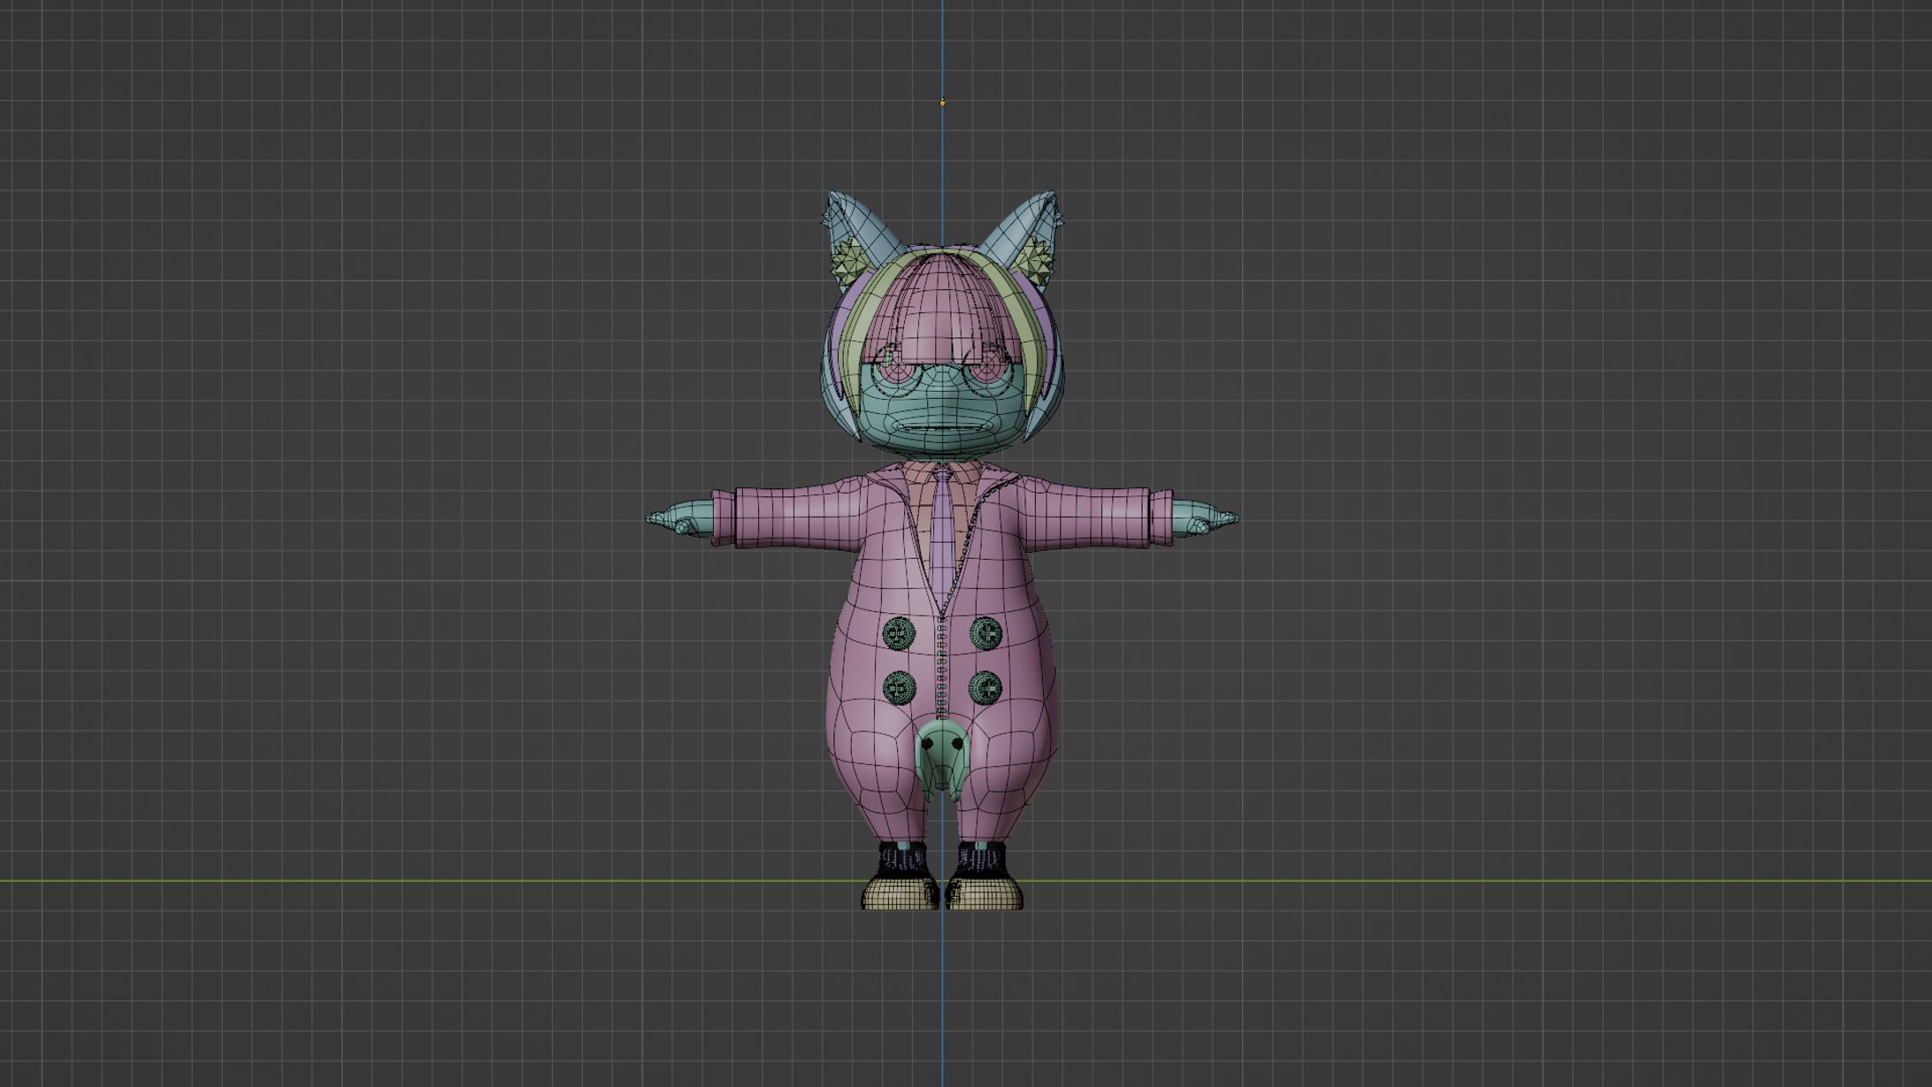Click the lower-right green coat button
Viewport: 1932px width, 1087px height.
coord(985,687)
